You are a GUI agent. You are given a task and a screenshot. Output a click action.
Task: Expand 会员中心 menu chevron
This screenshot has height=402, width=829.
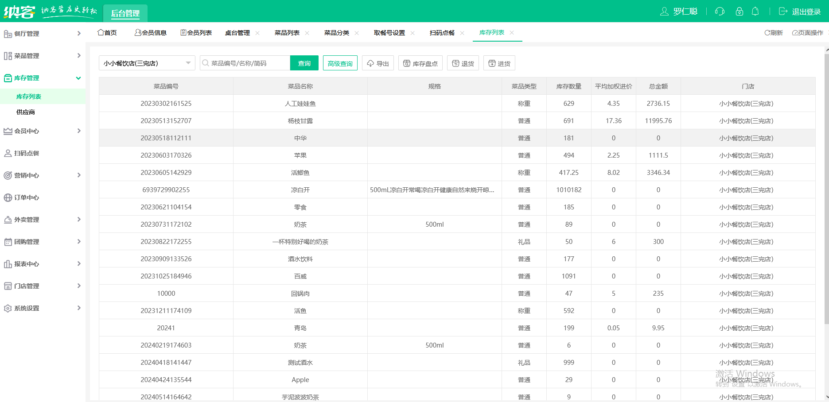tap(79, 131)
